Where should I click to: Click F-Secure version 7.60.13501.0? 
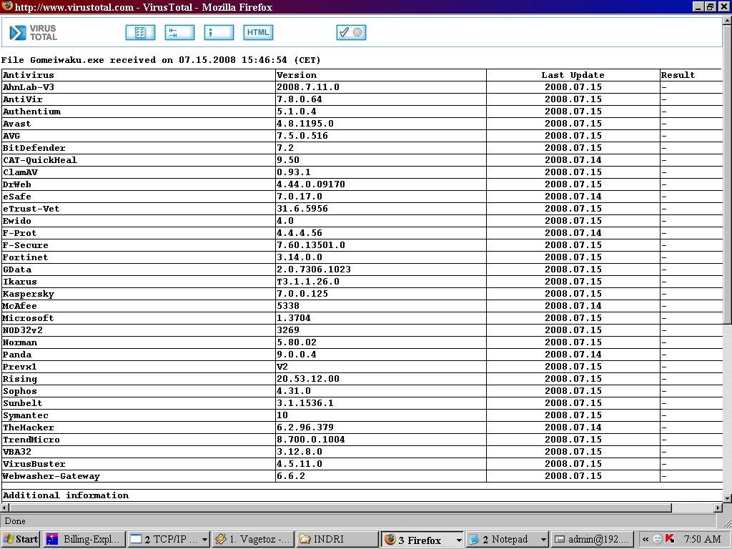(x=311, y=245)
